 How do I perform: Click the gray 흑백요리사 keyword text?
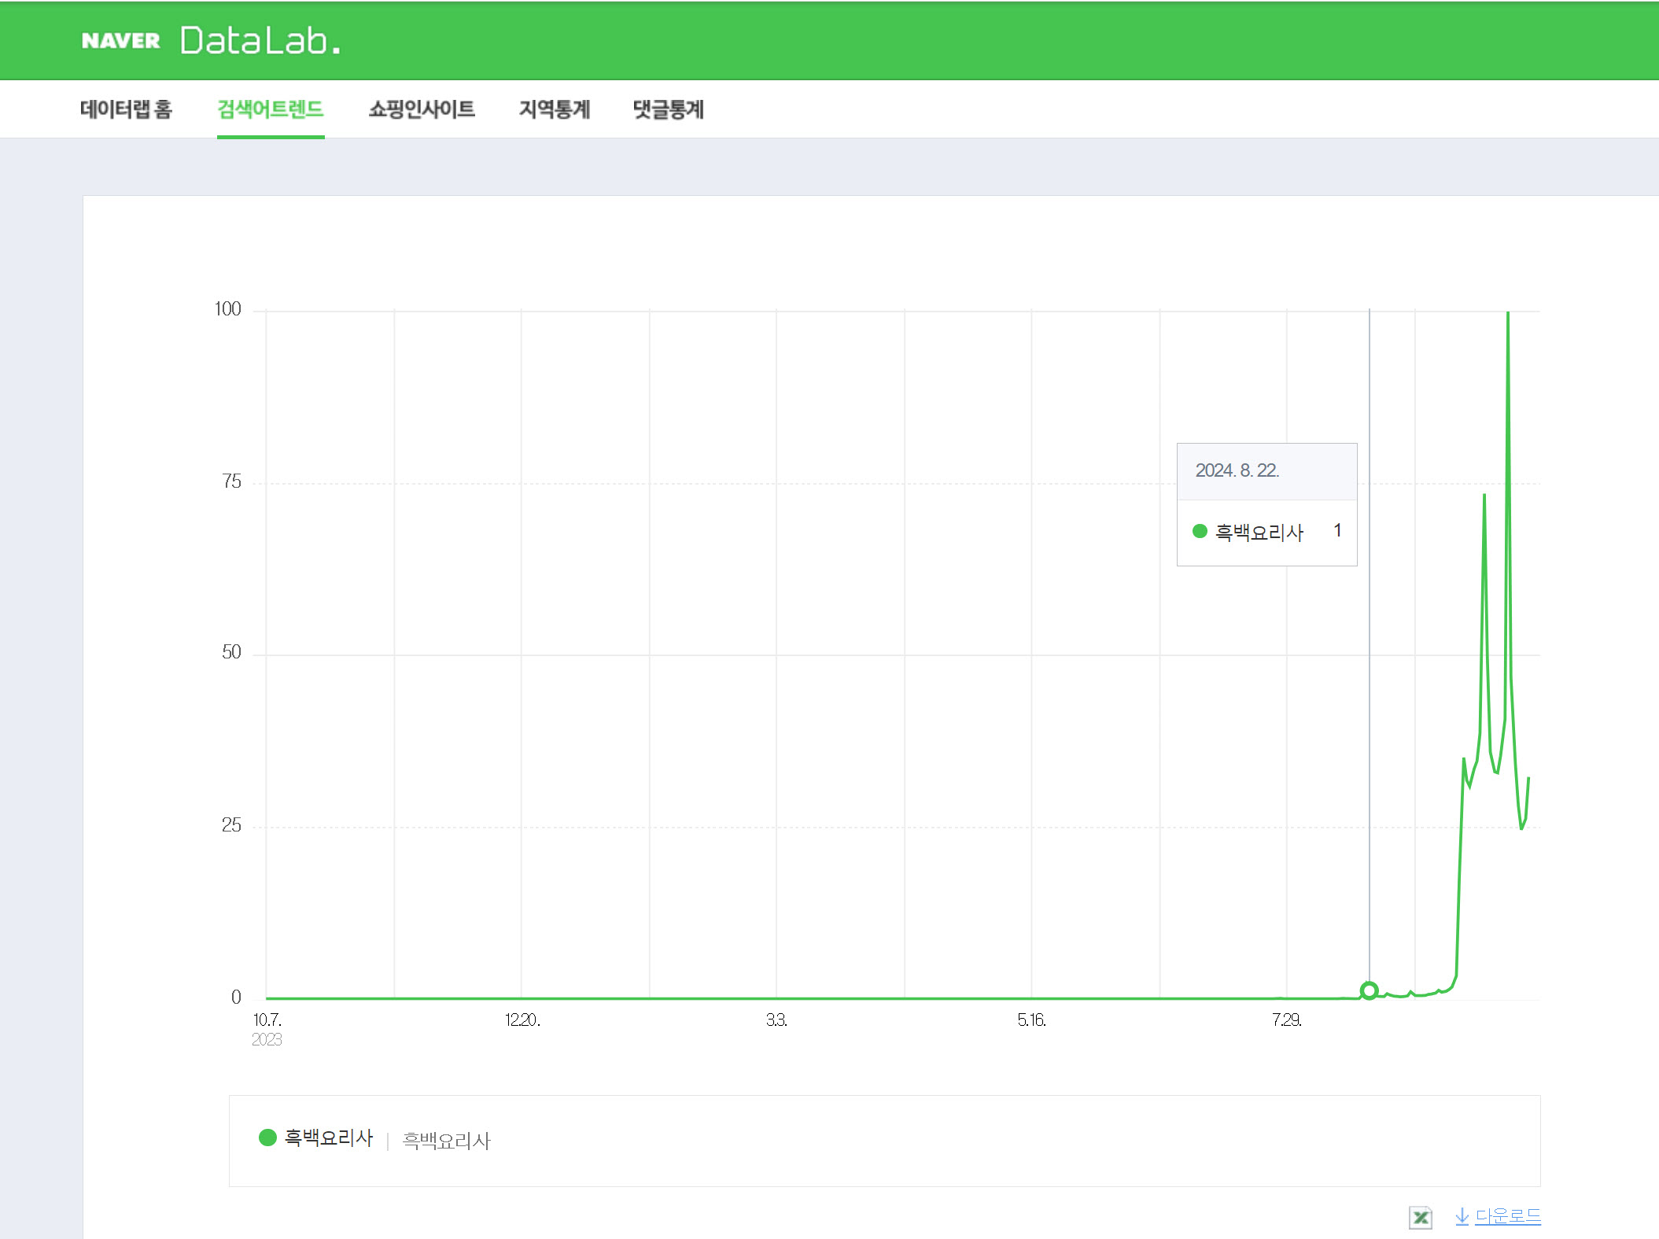(446, 1141)
